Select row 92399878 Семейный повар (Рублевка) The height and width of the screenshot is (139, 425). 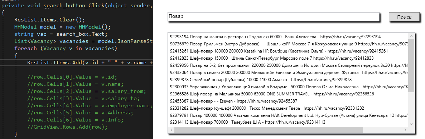point(288,80)
